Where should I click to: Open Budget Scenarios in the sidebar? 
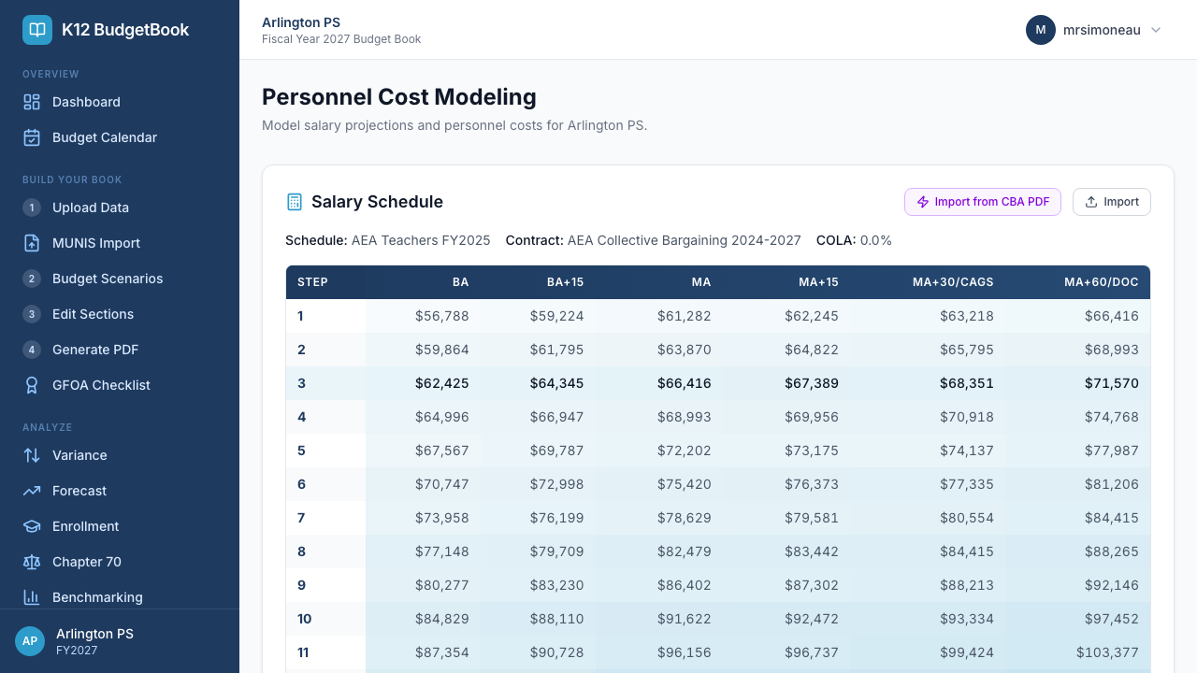pos(107,279)
